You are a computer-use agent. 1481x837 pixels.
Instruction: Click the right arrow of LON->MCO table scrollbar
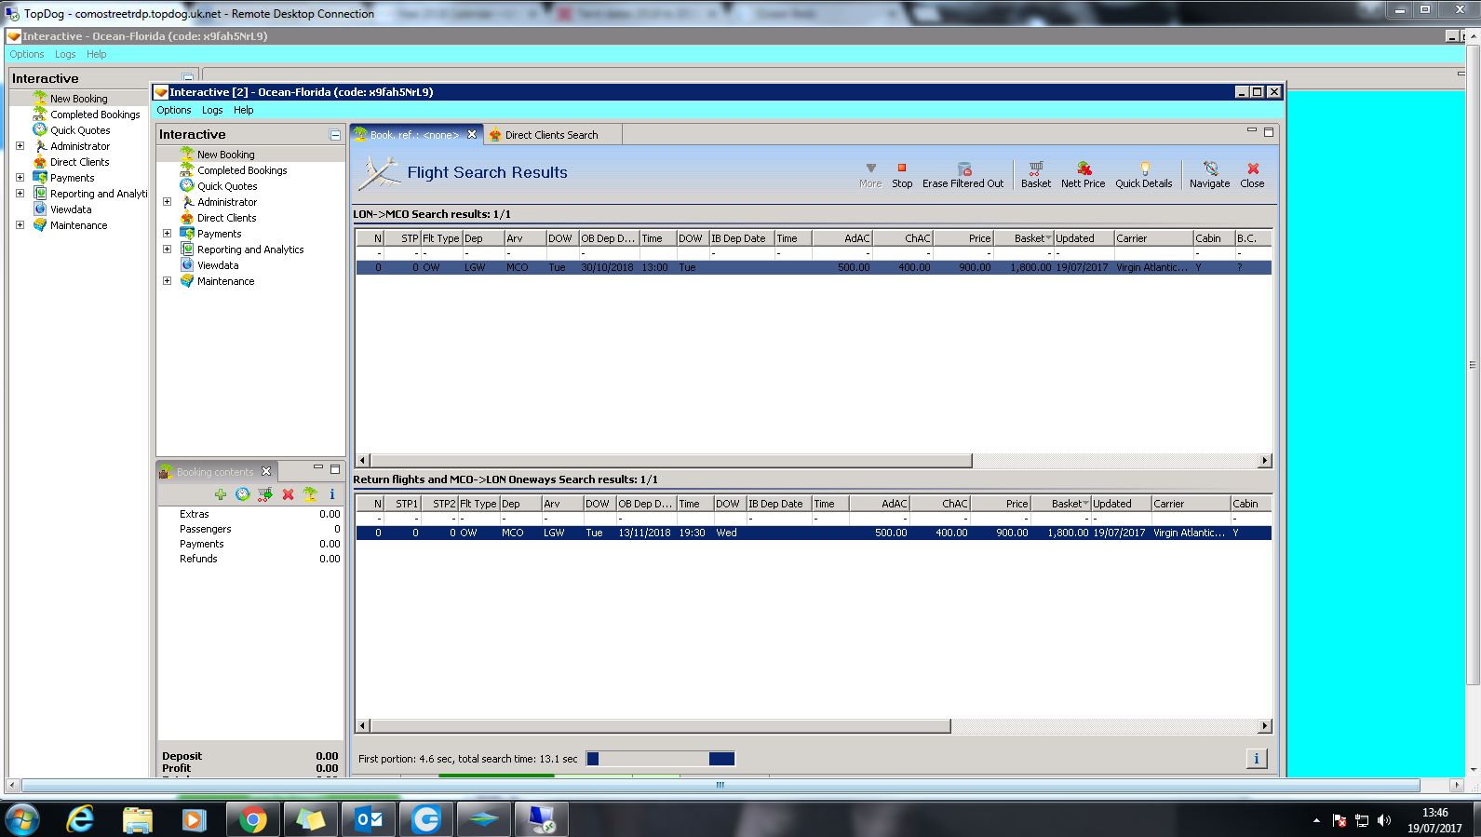(x=1264, y=461)
